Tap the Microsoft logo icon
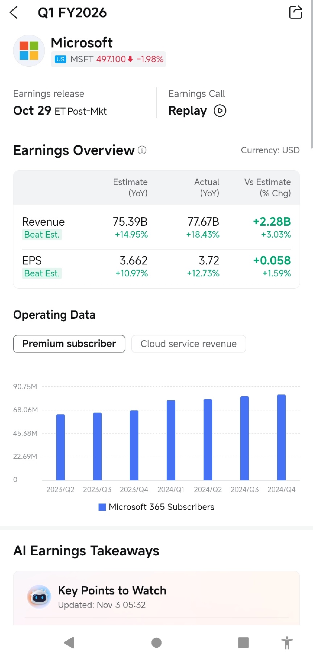Viewport: 313px width, 660px height. coord(29,50)
